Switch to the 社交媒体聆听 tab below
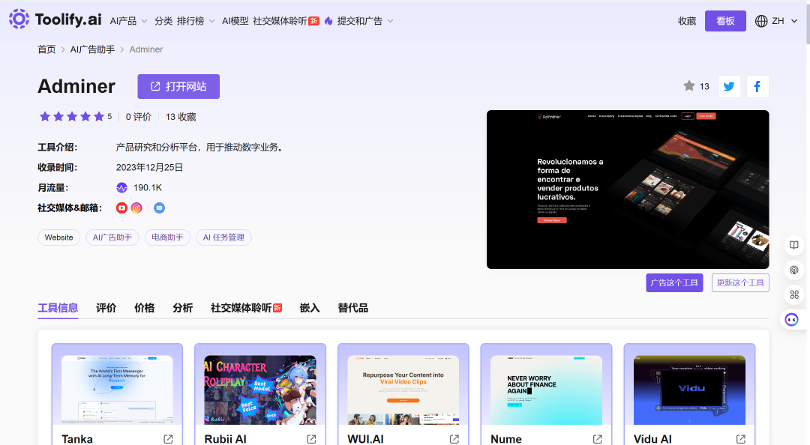 [x=246, y=308]
